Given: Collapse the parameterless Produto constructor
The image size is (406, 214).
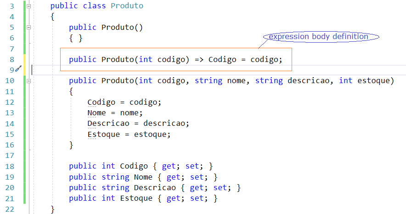Looking at the screenshot, I should tap(29, 28).
